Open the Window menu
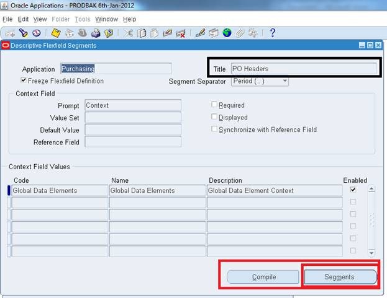 click(x=107, y=19)
